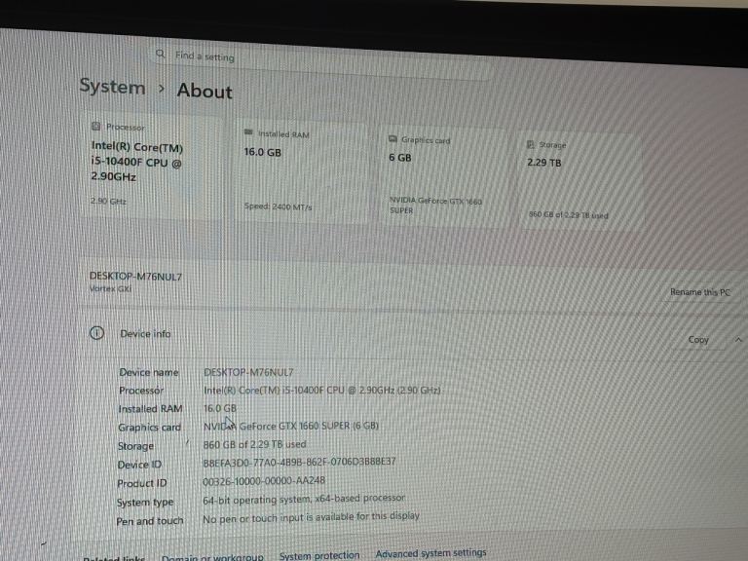
Task: Click the Product ID label
Action: pyautogui.click(x=141, y=483)
